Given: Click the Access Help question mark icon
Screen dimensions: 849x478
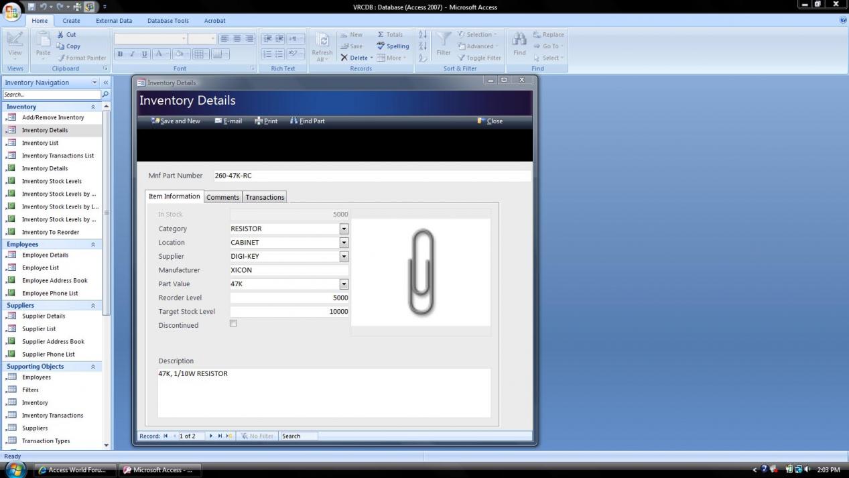Looking at the screenshot, I should 843,21.
